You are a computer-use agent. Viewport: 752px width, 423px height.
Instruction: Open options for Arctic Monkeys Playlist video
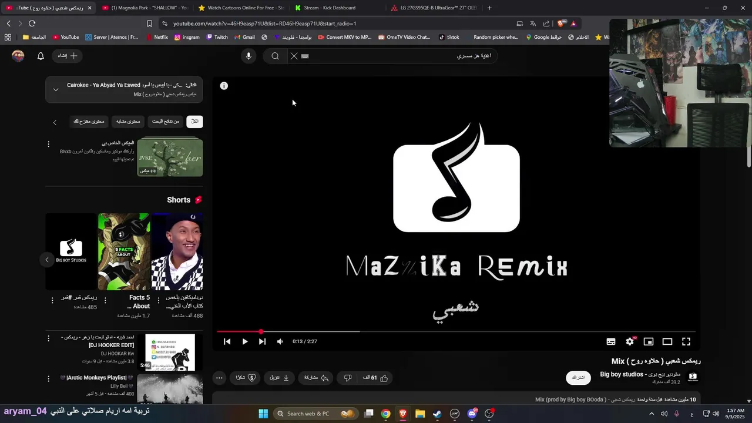click(48, 379)
